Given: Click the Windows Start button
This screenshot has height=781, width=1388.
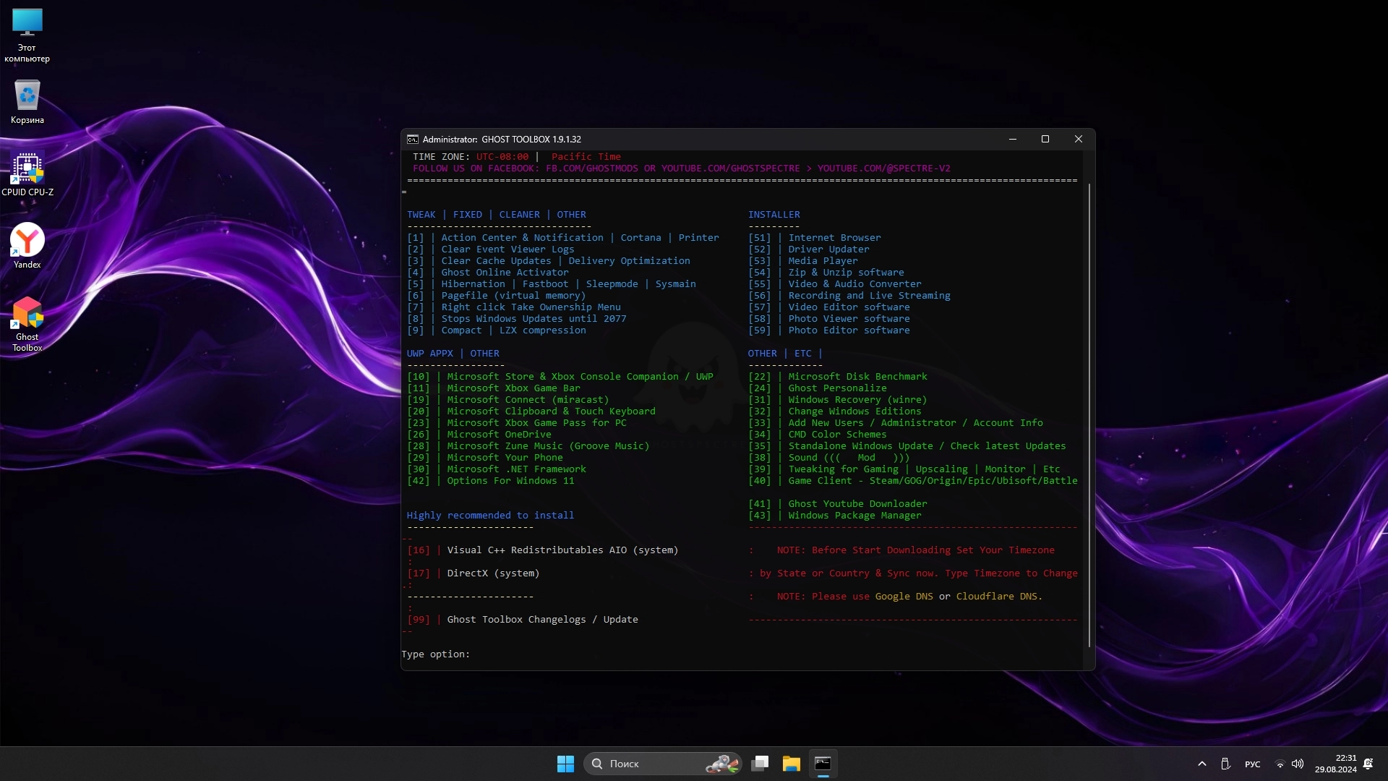Looking at the screenshot, I should point(565,764).
